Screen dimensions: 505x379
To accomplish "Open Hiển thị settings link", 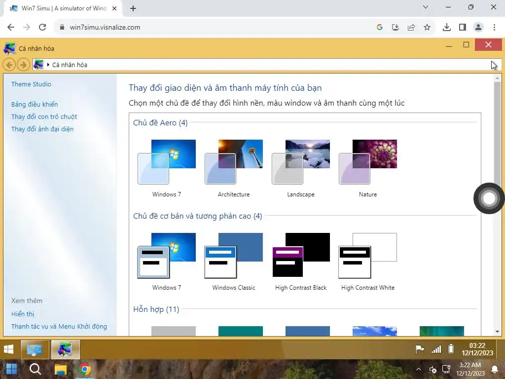I will click(x=23, y=314).
